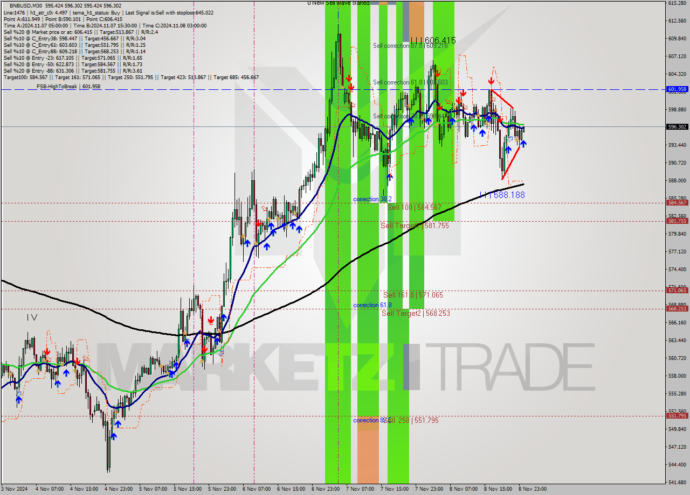Click the 'Sell 161.8 | 571.065' label

coord(413,295)
